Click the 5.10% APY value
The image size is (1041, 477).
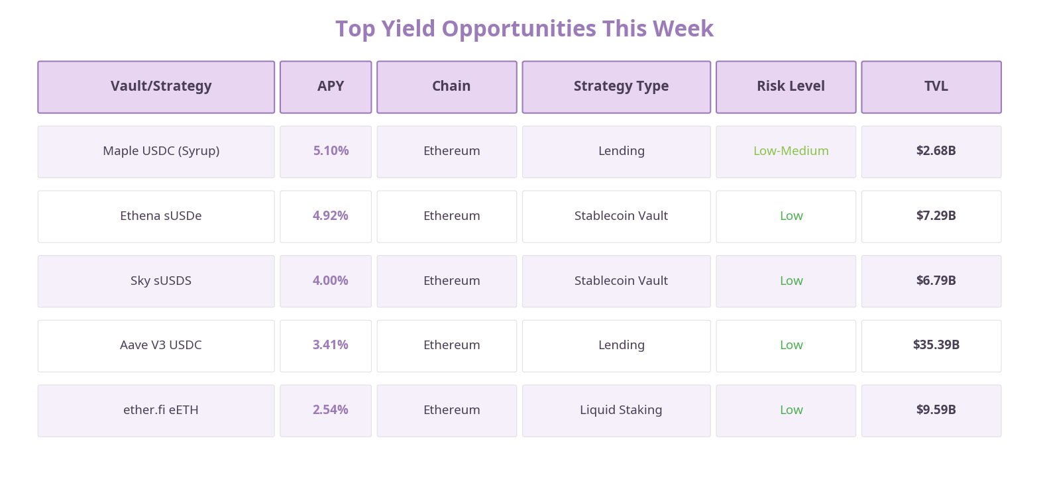tap(331, 151)
